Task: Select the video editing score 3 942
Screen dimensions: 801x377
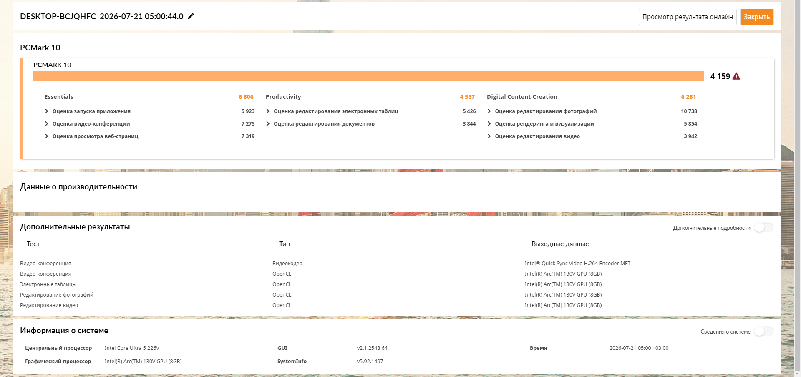Action: (x=690, y=136)
